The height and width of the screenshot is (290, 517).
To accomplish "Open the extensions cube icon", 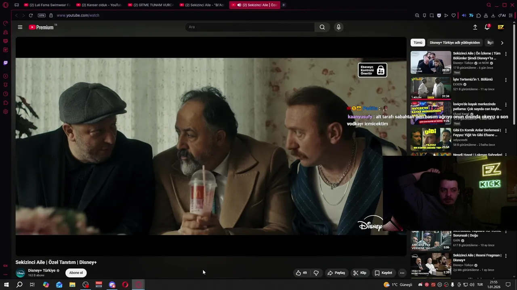I will [478, 15].
